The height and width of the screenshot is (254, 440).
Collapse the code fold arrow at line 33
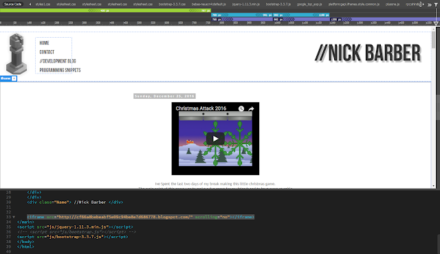point(14,217)
